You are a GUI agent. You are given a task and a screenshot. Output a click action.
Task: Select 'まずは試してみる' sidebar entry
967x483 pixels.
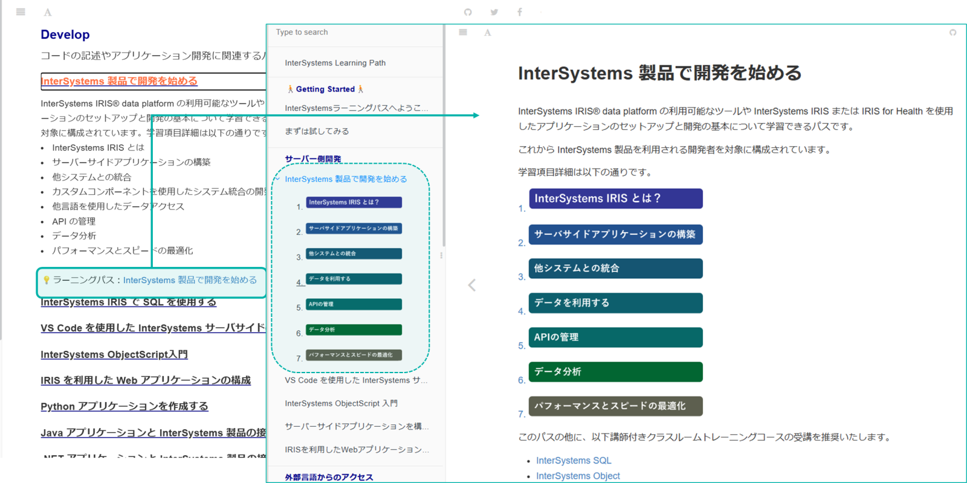pyautogui.click(x=317, y=131)
